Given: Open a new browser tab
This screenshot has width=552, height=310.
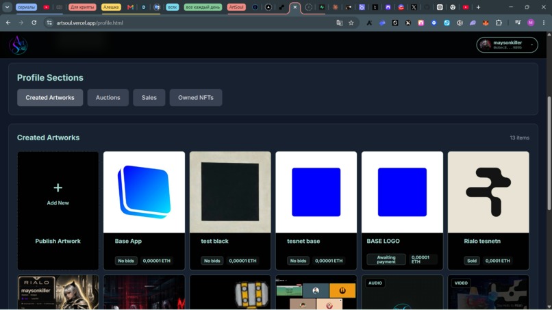Looking at the screenshot, I should point(478,7).
